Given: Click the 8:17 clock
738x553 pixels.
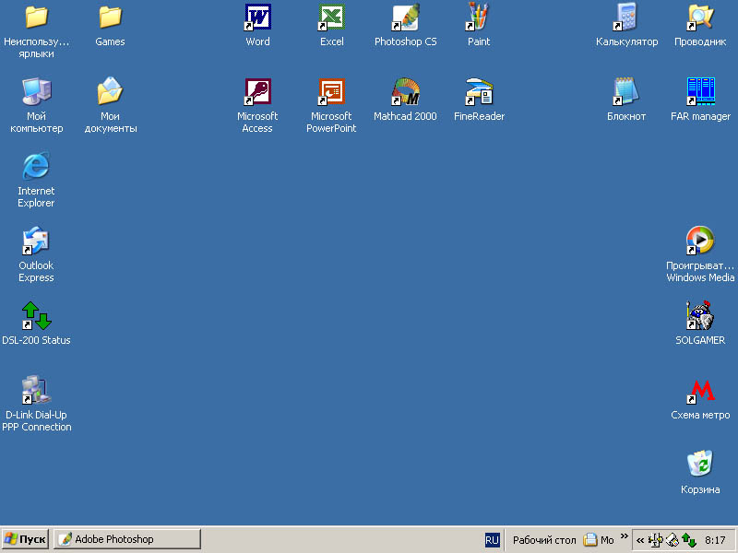Looking at the screenshot, I should click(x=715, y=540).
